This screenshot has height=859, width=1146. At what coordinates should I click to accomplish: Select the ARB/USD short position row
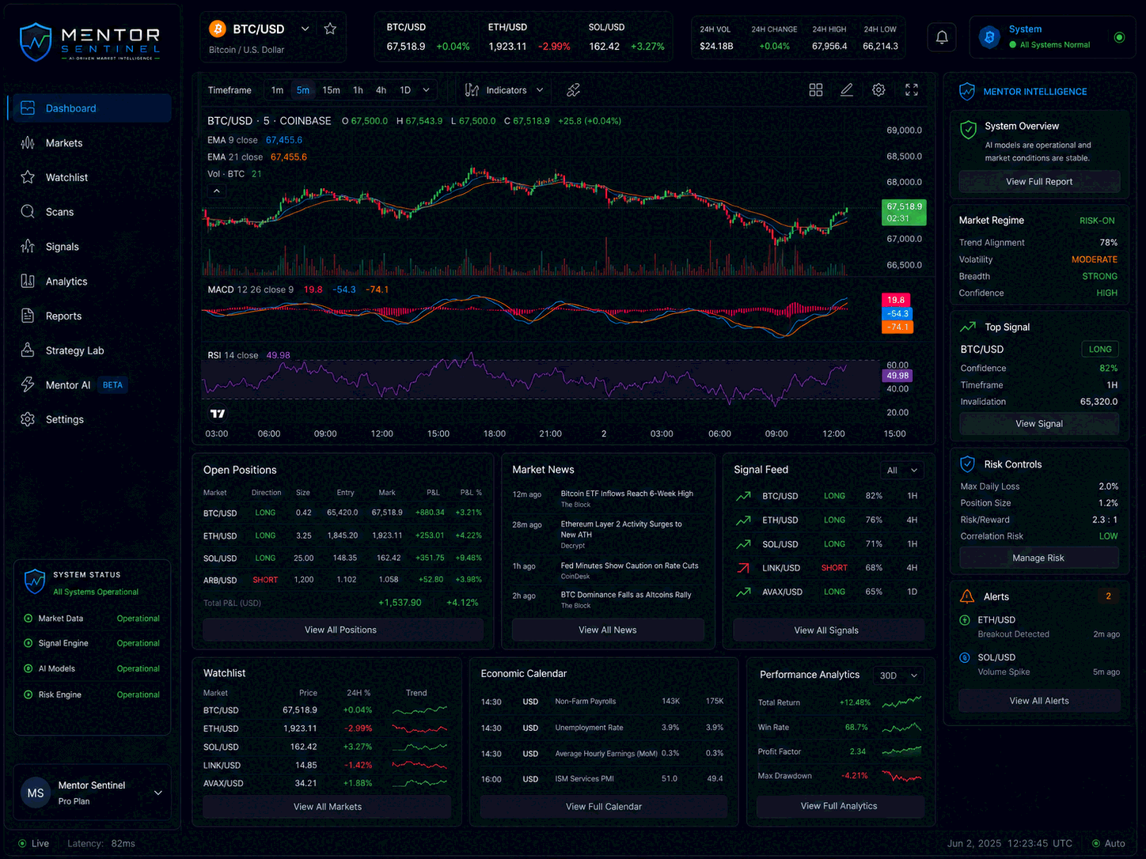pos(343,580)
